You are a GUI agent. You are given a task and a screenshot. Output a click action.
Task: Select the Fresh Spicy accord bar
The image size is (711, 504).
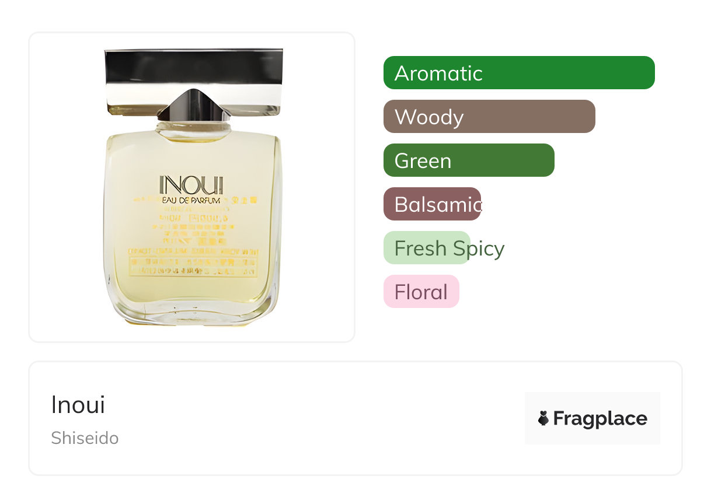coord(427,248)
